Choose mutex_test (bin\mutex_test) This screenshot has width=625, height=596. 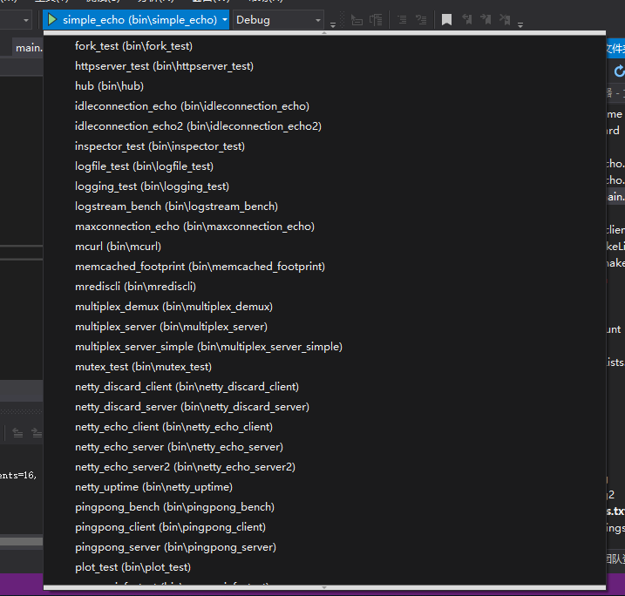click(x=324, y=367)
